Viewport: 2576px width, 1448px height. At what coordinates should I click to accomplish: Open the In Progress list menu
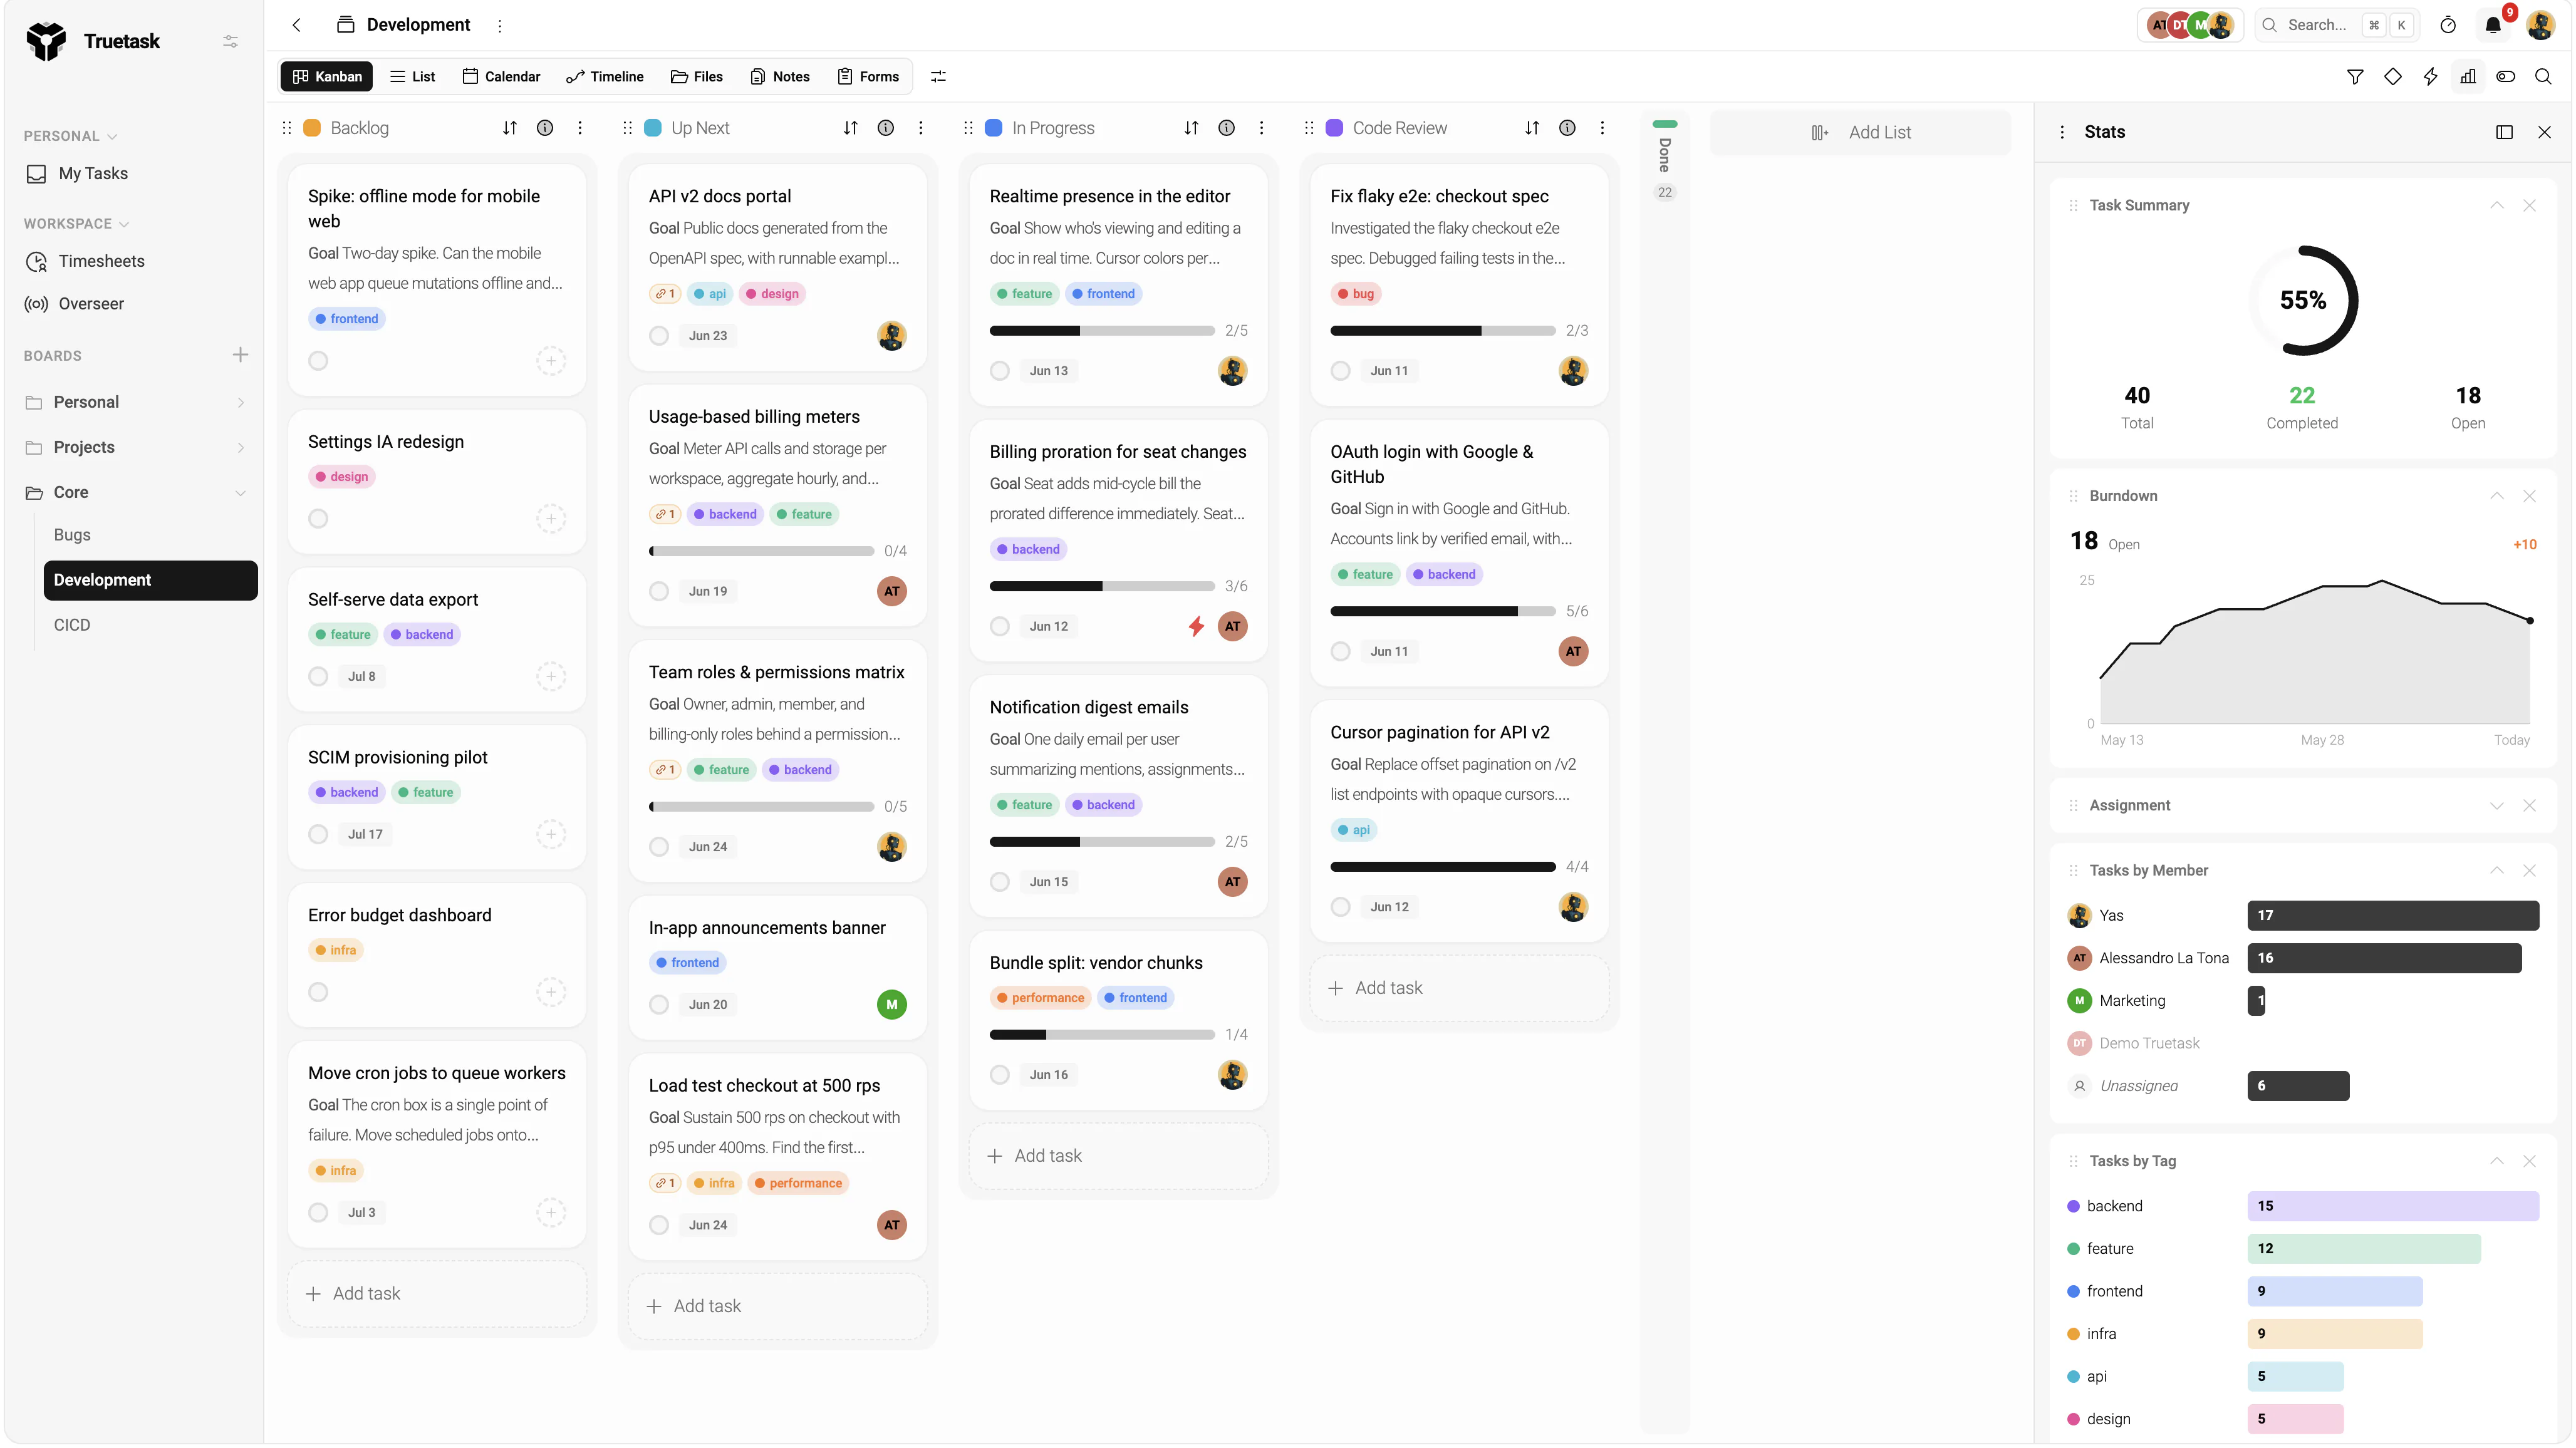pos(1261,128)
